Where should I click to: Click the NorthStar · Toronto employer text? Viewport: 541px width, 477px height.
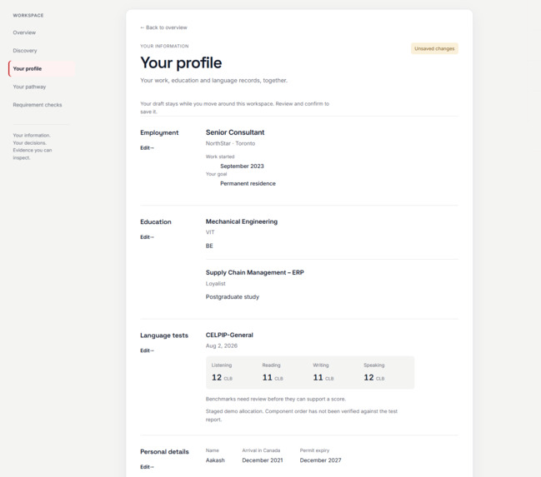tap(230, 143)
